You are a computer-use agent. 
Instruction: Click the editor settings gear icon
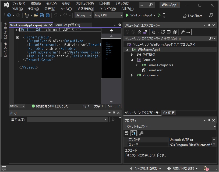click(120, 25)
